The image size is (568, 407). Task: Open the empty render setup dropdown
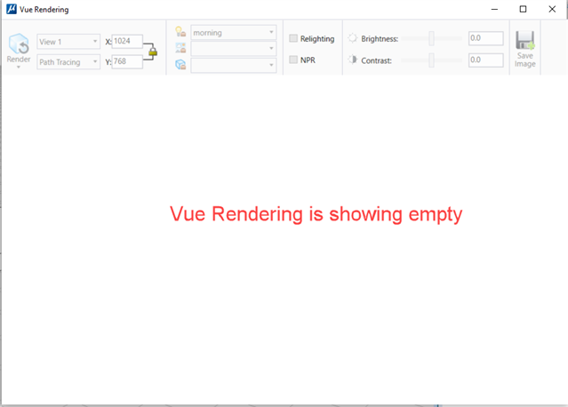click(234, 65)
